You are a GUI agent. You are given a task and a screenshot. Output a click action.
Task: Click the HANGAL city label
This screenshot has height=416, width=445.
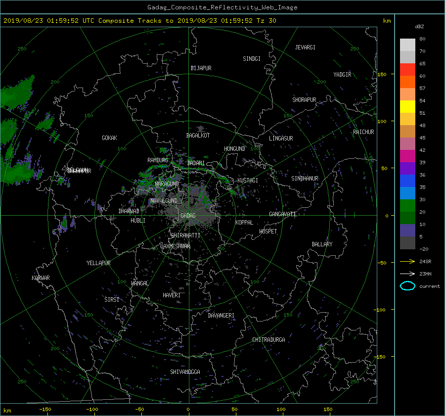tap(140, 283)
